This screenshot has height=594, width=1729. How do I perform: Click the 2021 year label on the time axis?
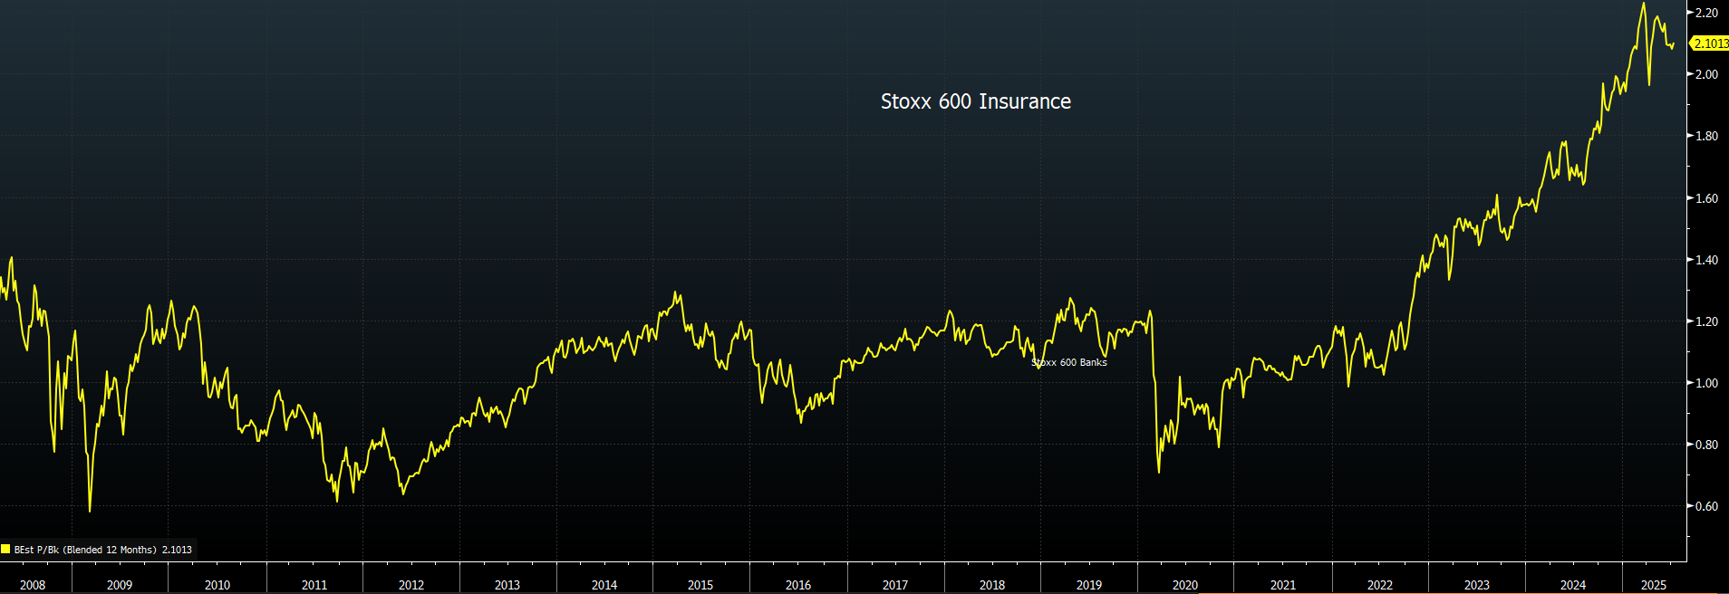(x=1283, y=585)
